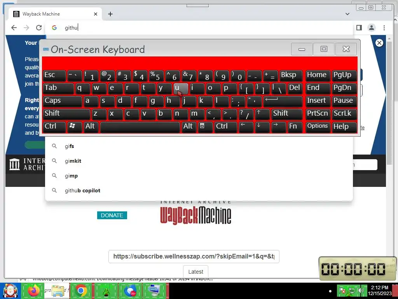The width and height of the screenshot is (398, 299).
Task: Open On-Screen Keyboard taskbar icon
Action: click(154, 290)
